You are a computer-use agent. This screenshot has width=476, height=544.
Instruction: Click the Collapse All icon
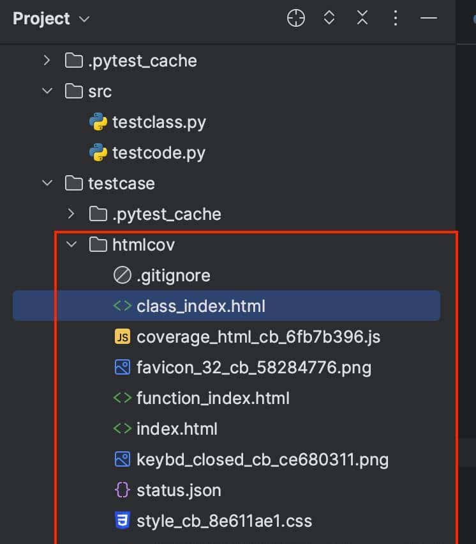tap(362, 18)
